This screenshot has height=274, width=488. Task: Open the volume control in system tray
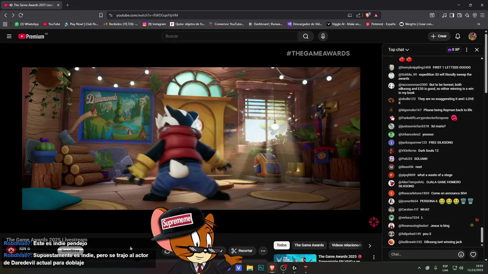click(x=461, y=268)
